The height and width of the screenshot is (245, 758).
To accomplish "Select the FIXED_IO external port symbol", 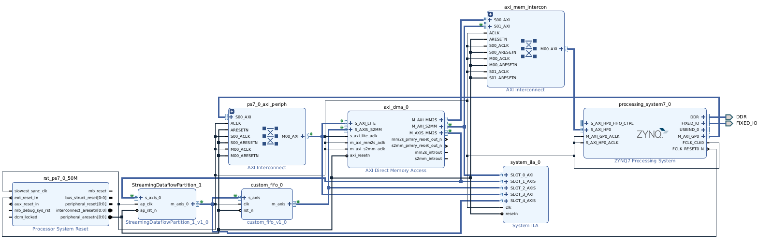I will (x=729, y=123).
